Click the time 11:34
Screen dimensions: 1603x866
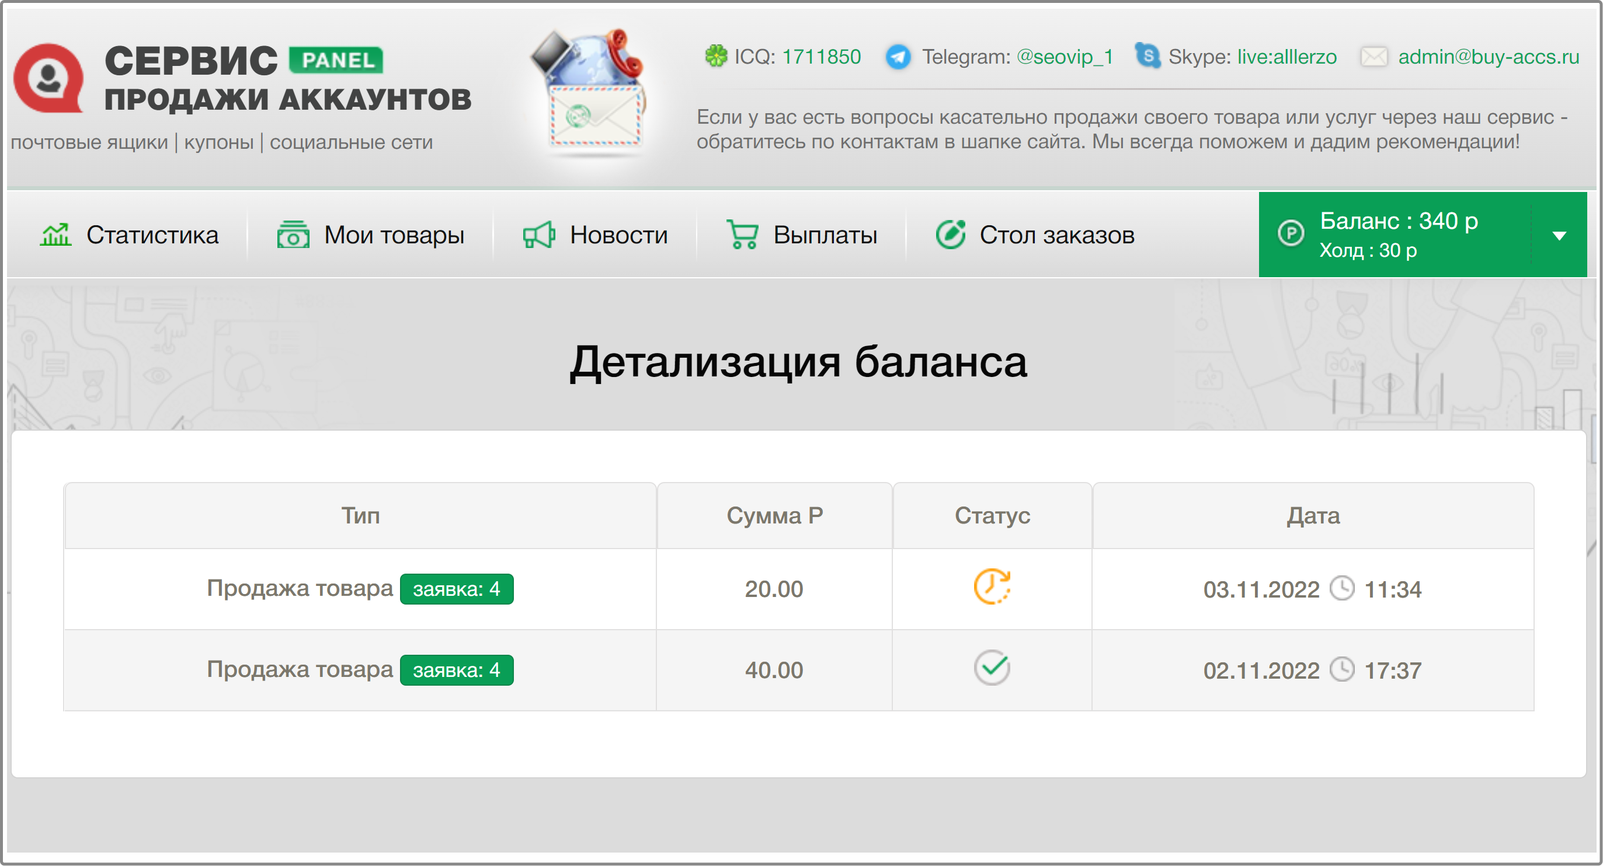click(1393, 589)
